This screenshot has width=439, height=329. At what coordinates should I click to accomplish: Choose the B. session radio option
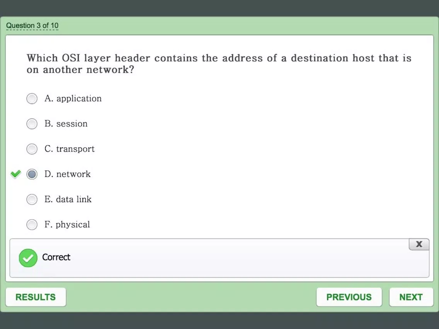(x=32, y=124)
